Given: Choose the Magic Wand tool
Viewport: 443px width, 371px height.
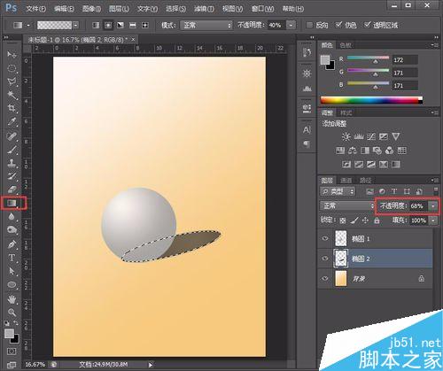Looking at the screenshot, I should click(12, 95).
